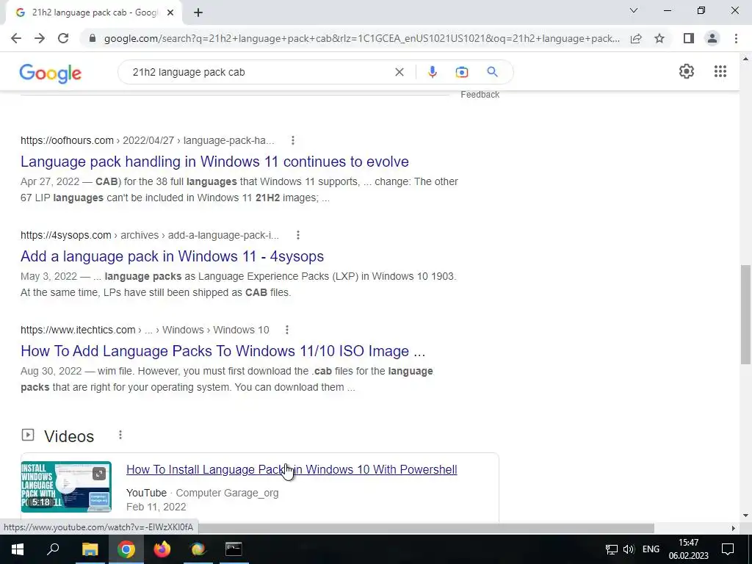Click the URL in the address bar
Viewport: 752px width, 564px height.
coord(361,38)
